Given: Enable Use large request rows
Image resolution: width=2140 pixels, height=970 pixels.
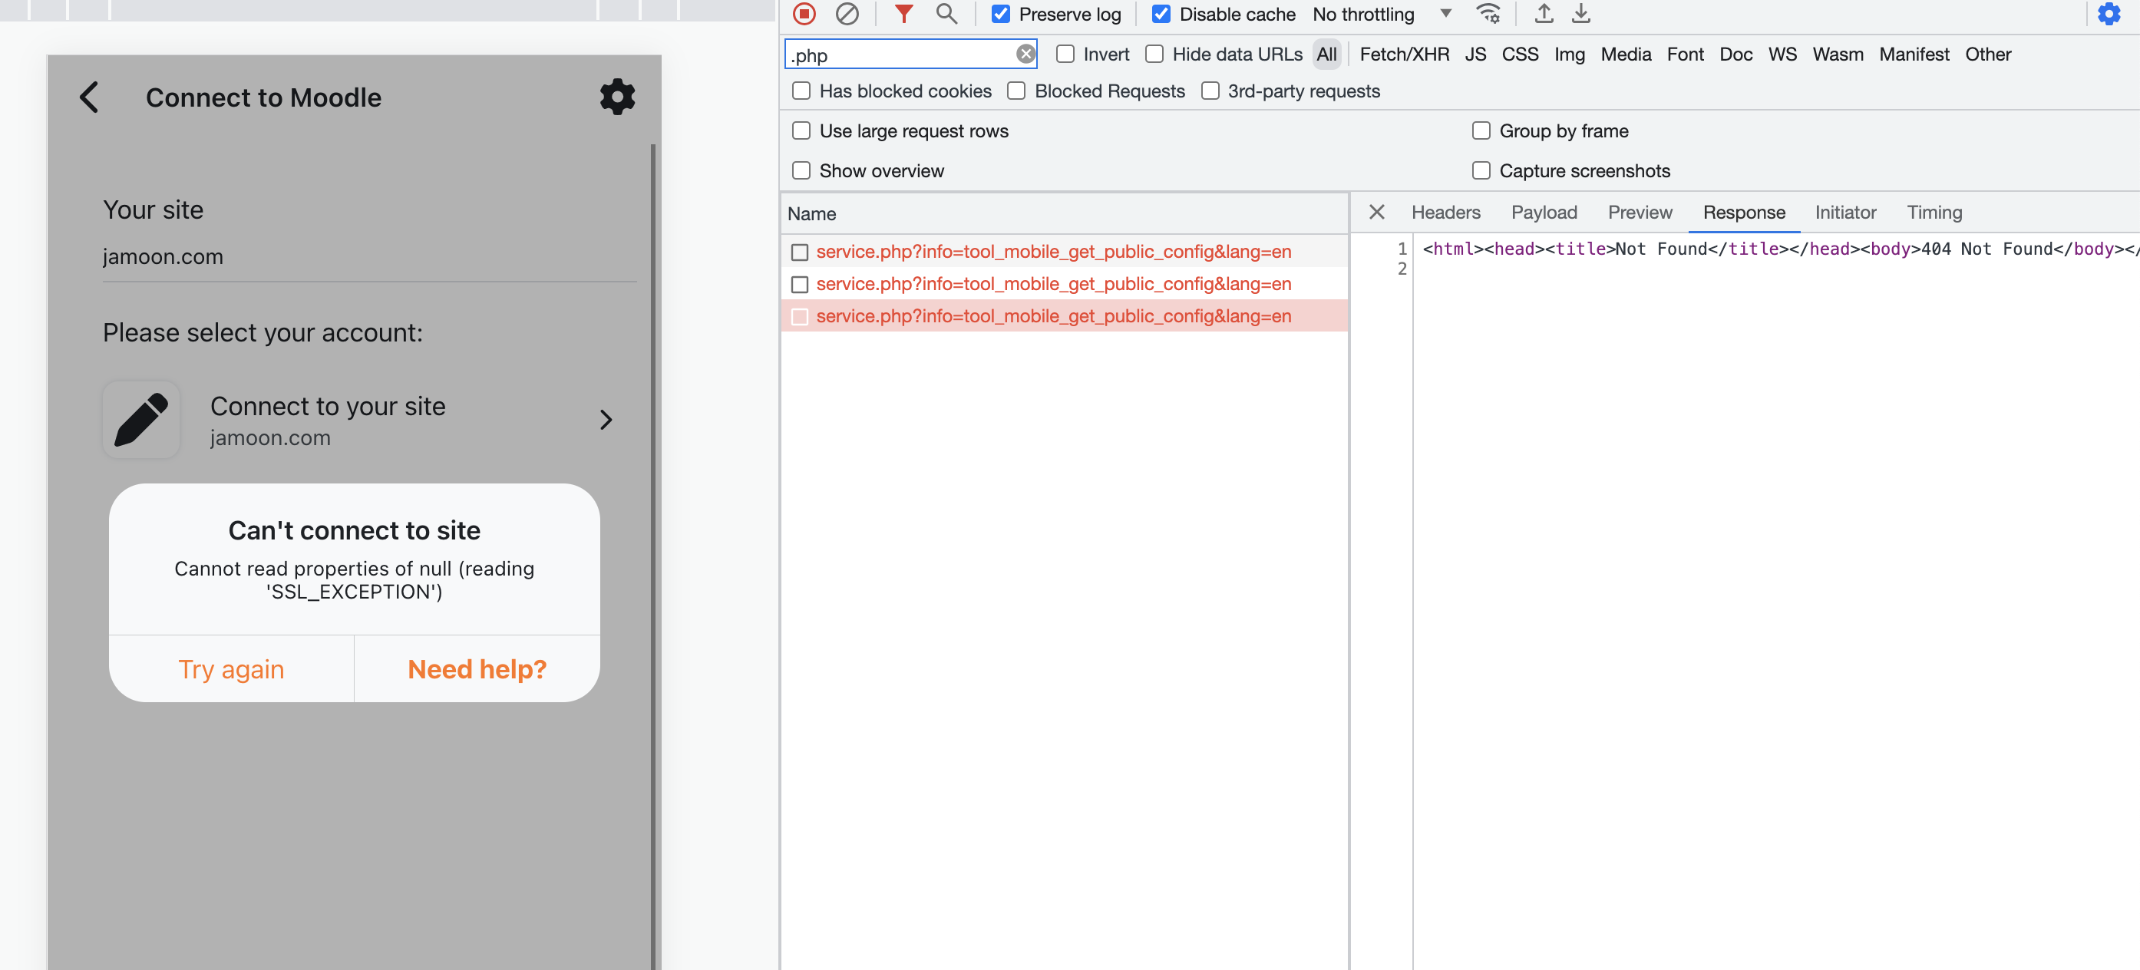Looking at the screenshot, I should 801,131.
